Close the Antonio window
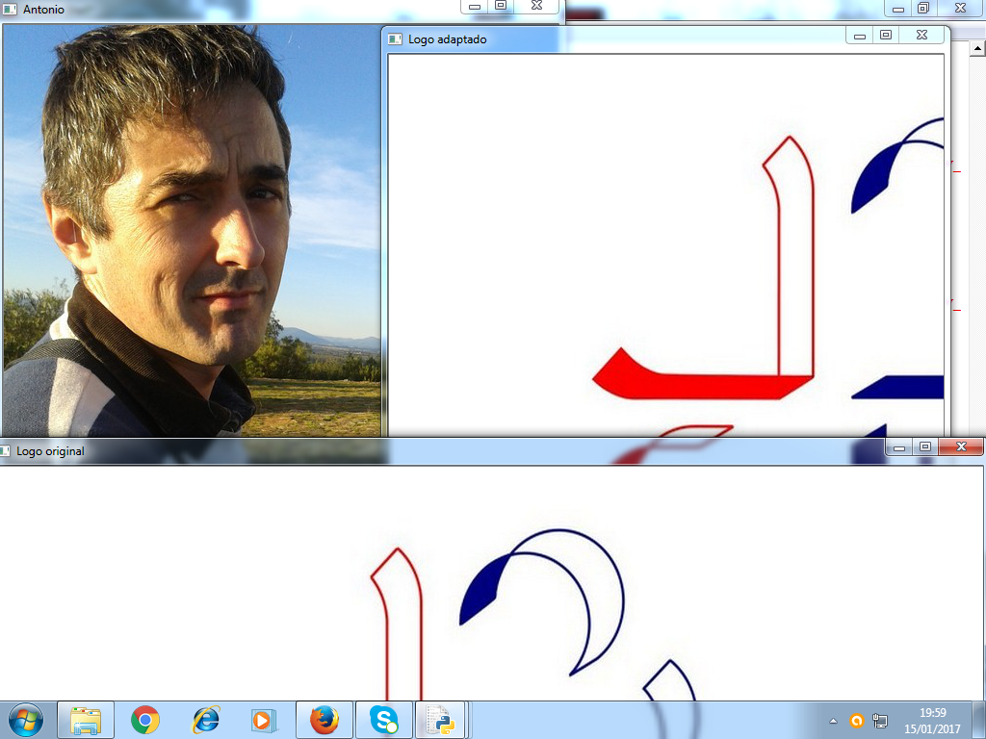The height and width of the screenshot is (739, 986). pos(536,7)
